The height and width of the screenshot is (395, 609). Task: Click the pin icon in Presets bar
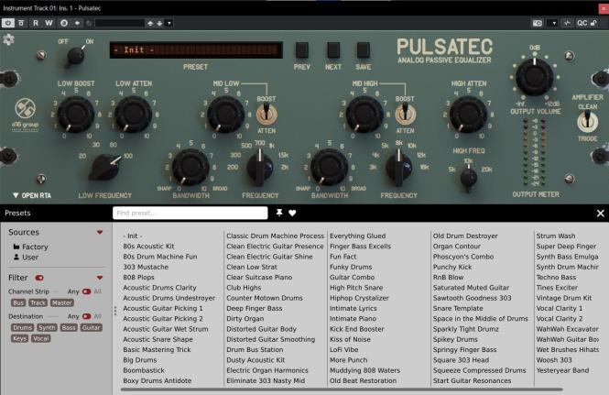coord(279,213)
